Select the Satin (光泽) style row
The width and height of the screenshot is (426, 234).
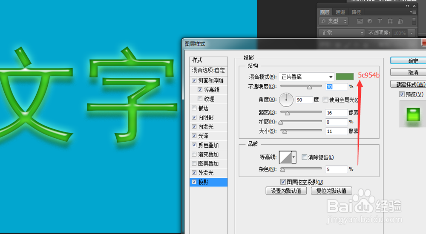click(x=209, y=136)
